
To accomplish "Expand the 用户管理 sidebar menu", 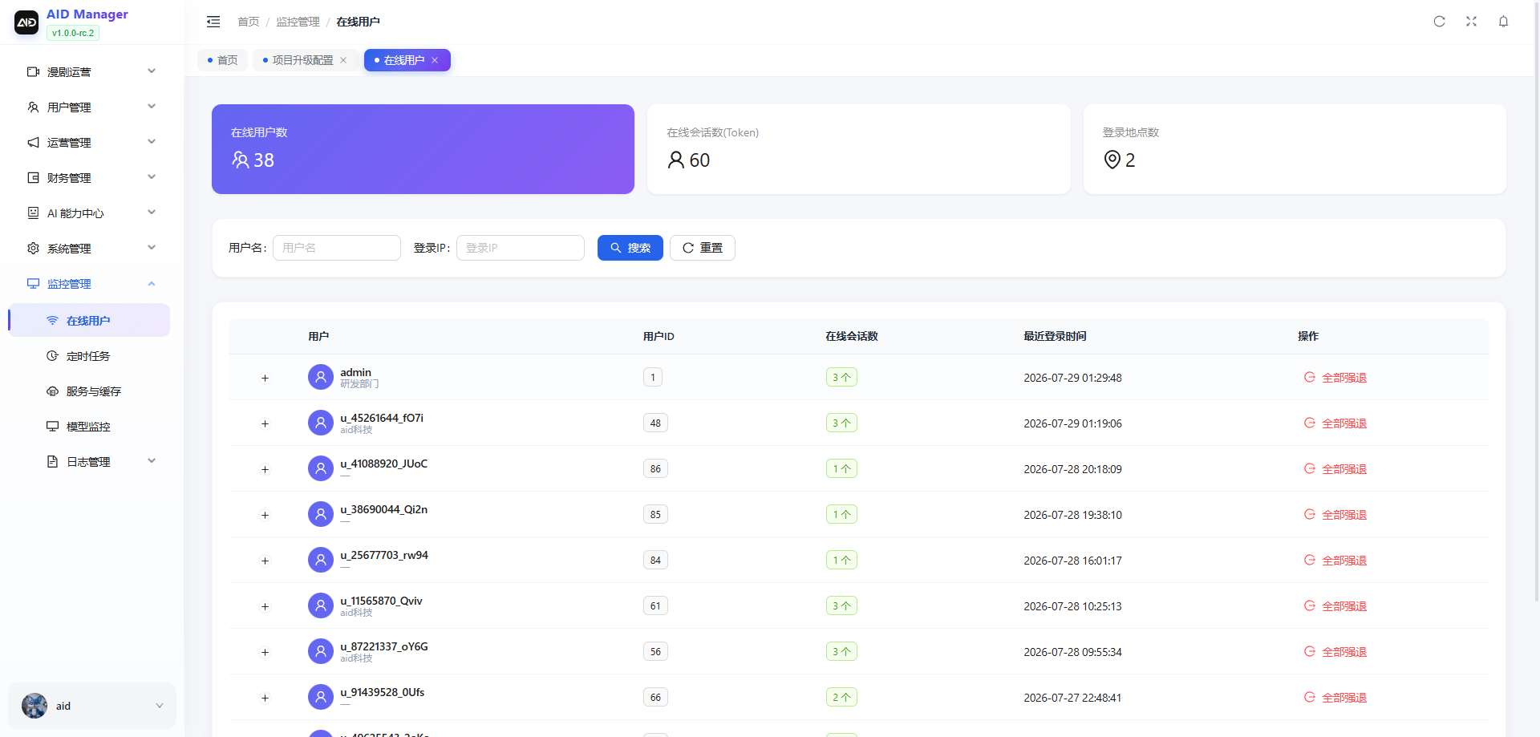I will coord(89,107).
